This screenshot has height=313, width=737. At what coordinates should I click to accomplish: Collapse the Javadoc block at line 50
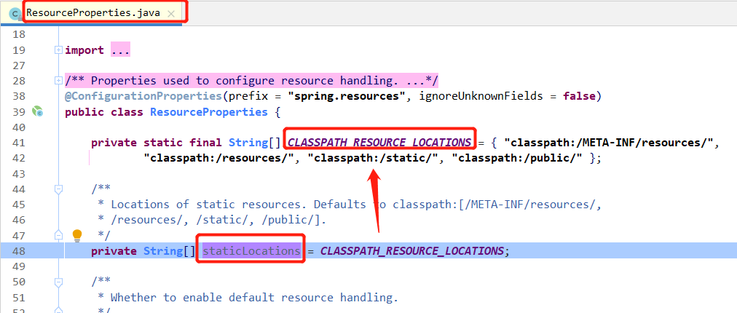(58, 282)
